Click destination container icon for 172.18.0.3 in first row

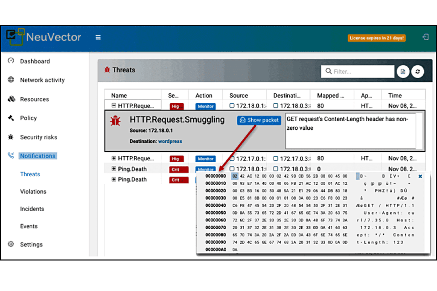[x=276, y=106]
